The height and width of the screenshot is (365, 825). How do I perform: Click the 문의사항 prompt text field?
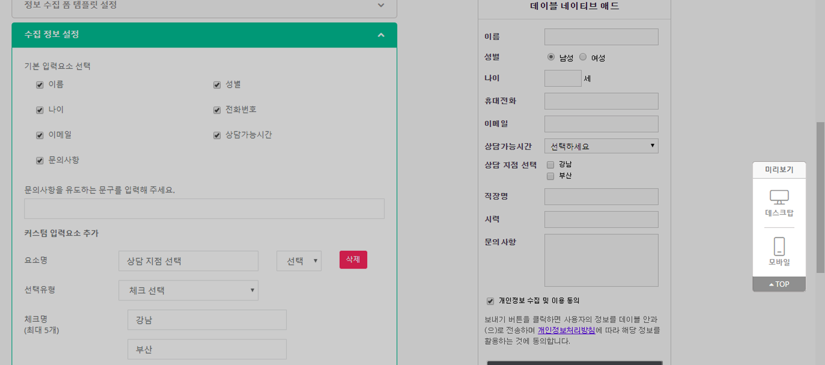(x=204, y=209)
